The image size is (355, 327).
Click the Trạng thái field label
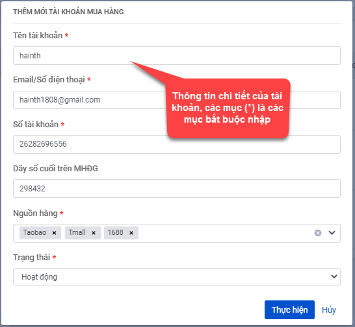click(31, 258)
